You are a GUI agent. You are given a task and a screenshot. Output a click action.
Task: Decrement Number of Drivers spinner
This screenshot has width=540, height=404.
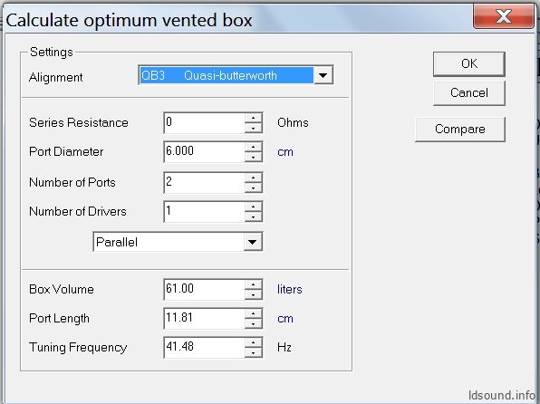pos(254,216)
